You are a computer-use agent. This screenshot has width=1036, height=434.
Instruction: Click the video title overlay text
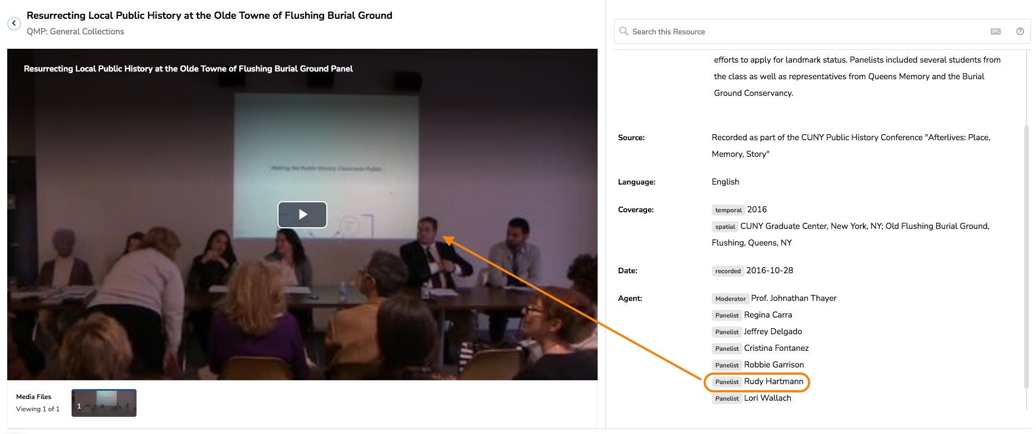188,69
